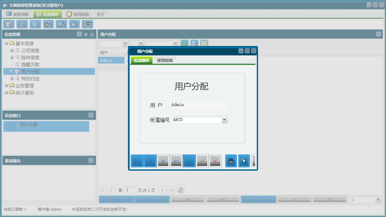
Task: Click the plus icon in 信息管理 header
Action: 86,34
